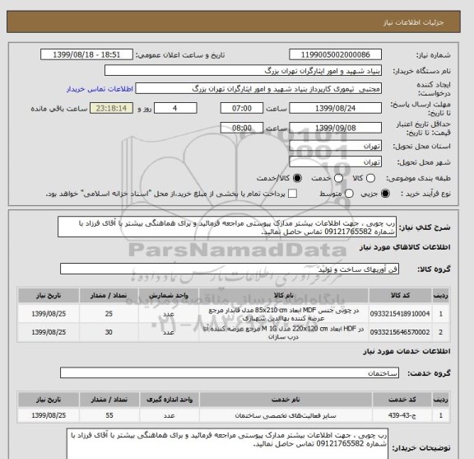This screenshot has width=474, height=459.
Task: Click the MDF door 85x210 product name
Action: pos(284,314)
